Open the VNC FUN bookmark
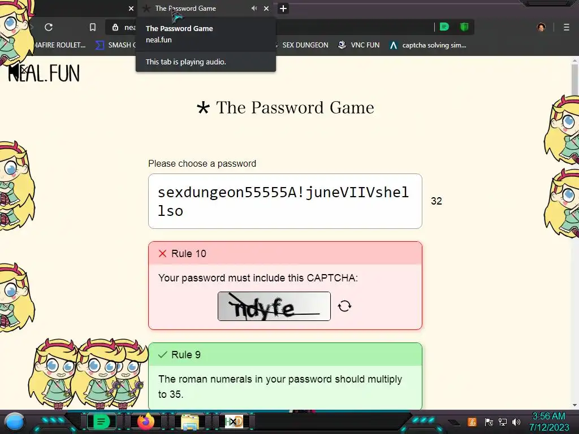The width and height of the screenshot is (579, 434). 358,45
